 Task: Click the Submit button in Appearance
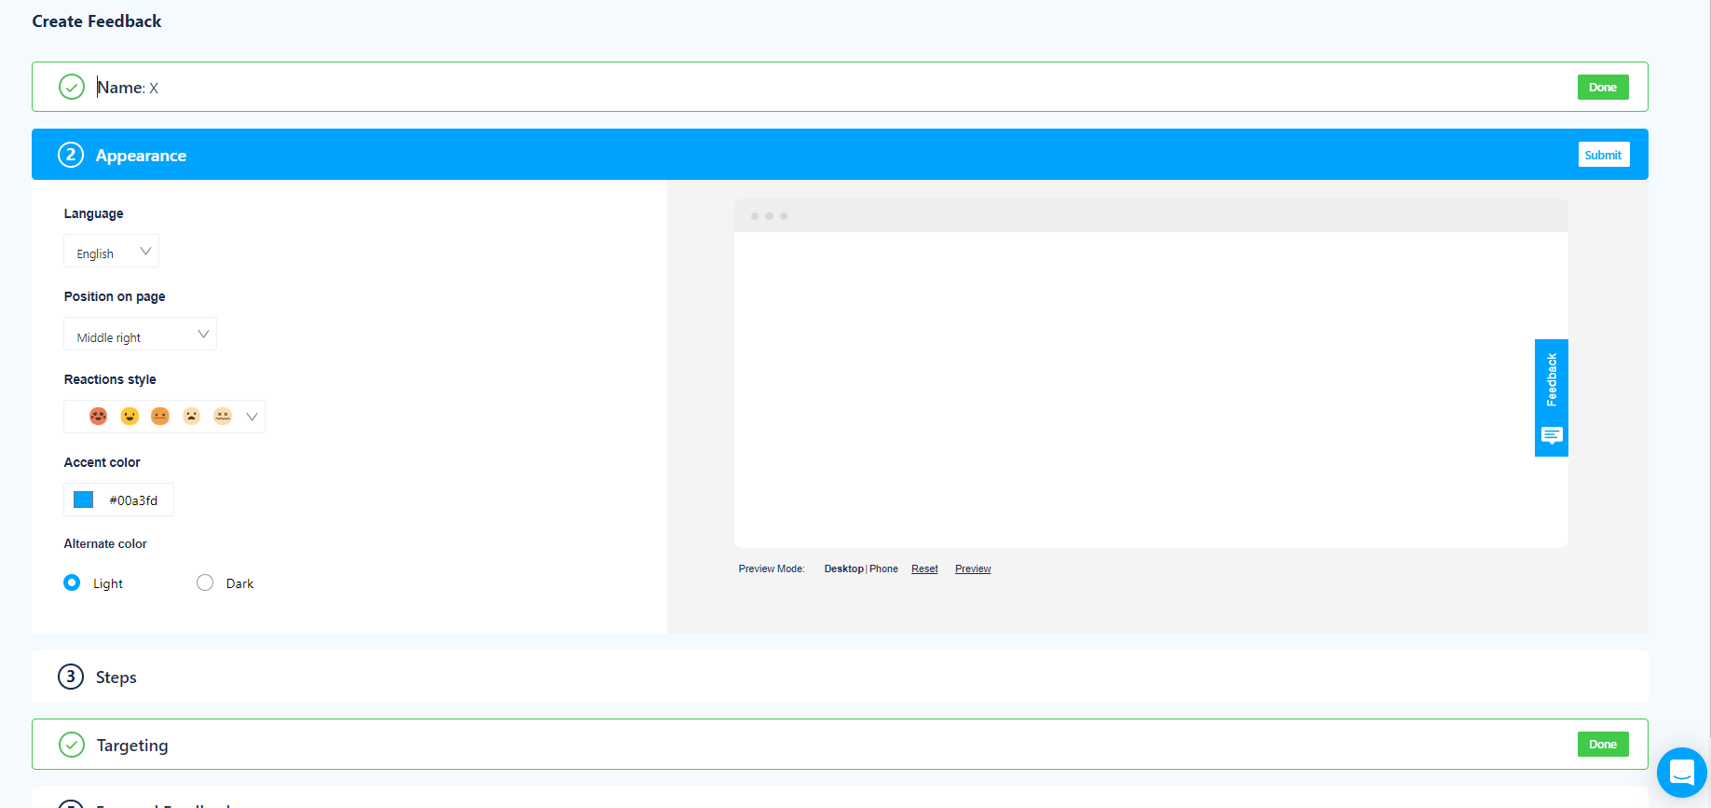coord(1603,155)
